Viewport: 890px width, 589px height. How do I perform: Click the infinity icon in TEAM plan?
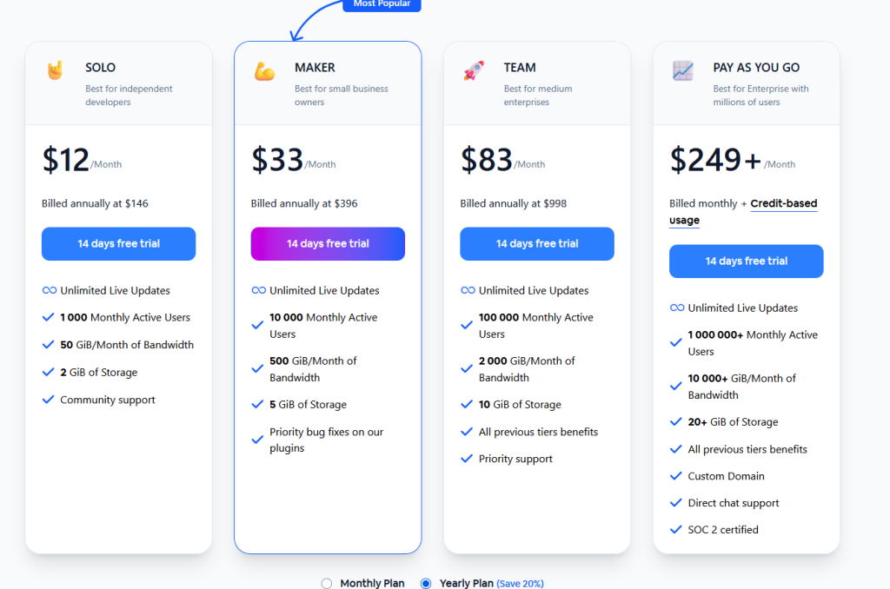click(x=468, y=291)
